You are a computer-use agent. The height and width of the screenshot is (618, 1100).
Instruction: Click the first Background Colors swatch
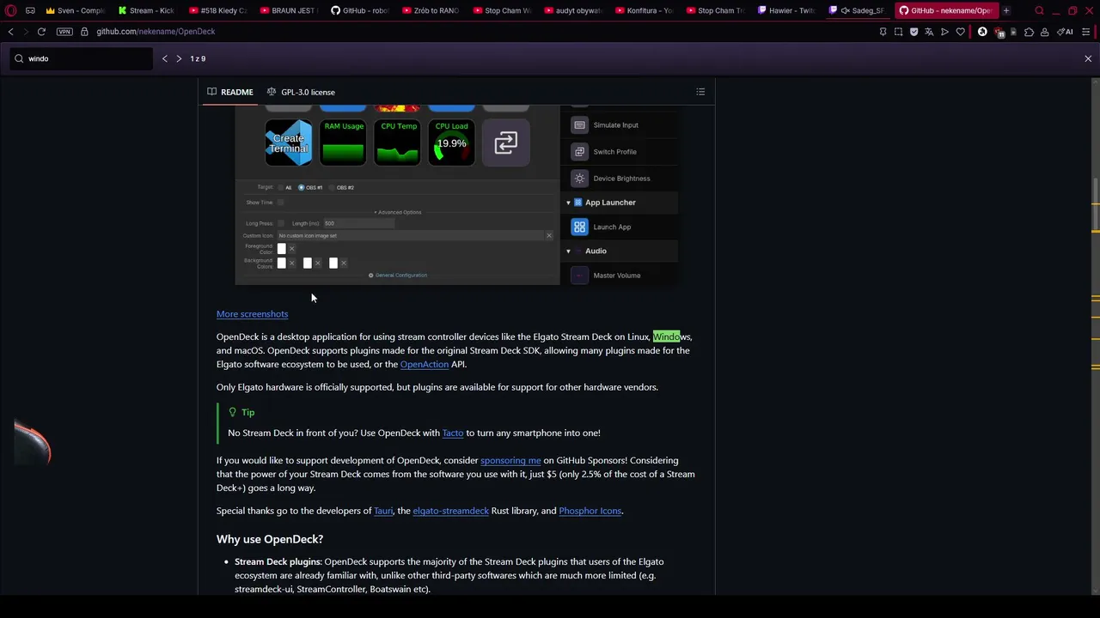tap(281, 264)
